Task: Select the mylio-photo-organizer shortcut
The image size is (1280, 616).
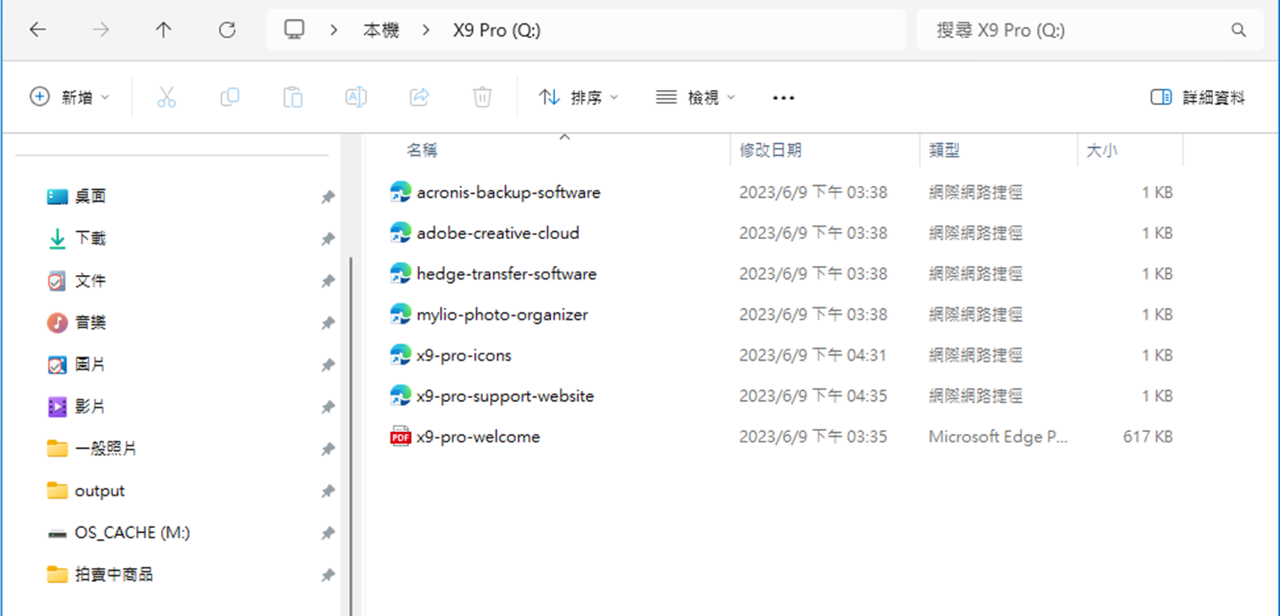Action: click(x=502, y=314)
